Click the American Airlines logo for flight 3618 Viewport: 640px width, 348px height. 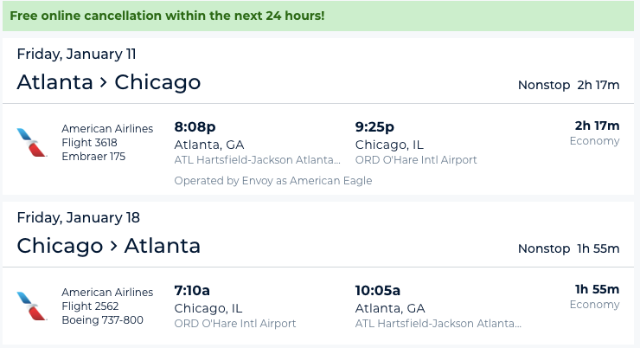tap(32, 142)
